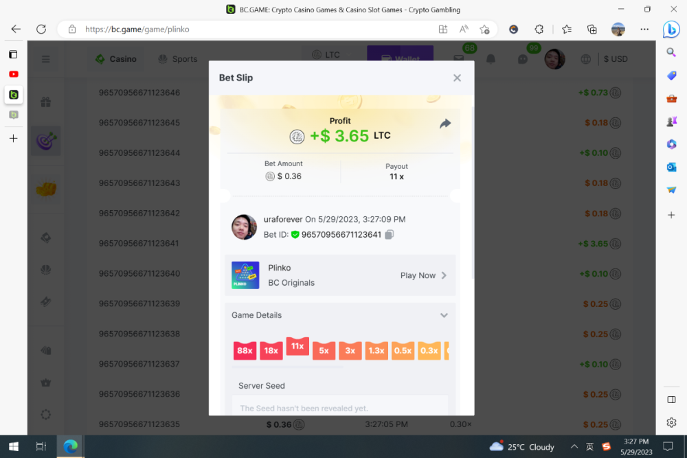This screenshot has width=687, height=458.
Task: Open Edge sidebar settings gear
Action: tap(671, 422)
